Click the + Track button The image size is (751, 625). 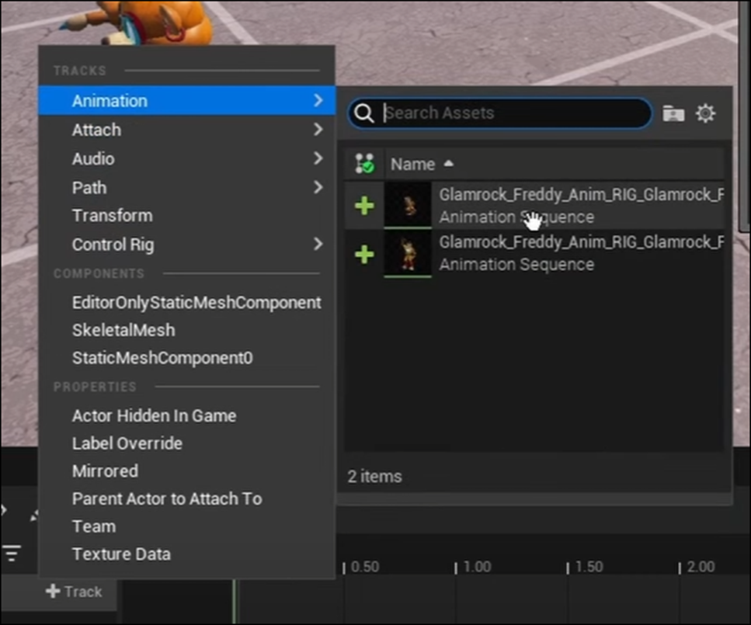click(74, 592)
